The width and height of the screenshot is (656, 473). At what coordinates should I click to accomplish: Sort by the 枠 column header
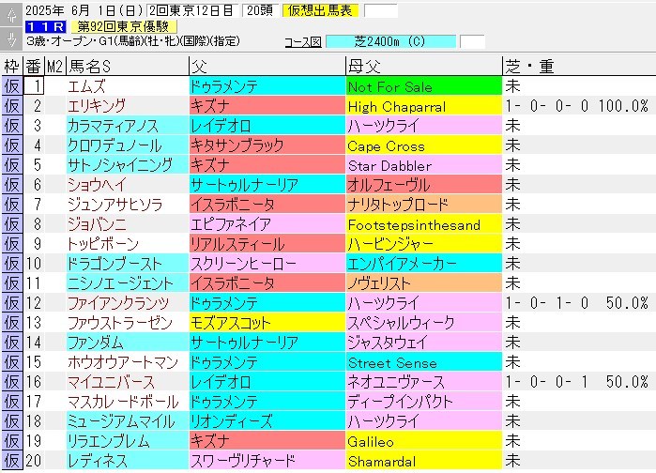coord(11,66)
